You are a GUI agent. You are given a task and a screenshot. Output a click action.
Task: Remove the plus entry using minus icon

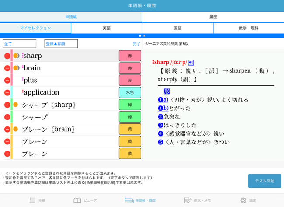[7, 80]
